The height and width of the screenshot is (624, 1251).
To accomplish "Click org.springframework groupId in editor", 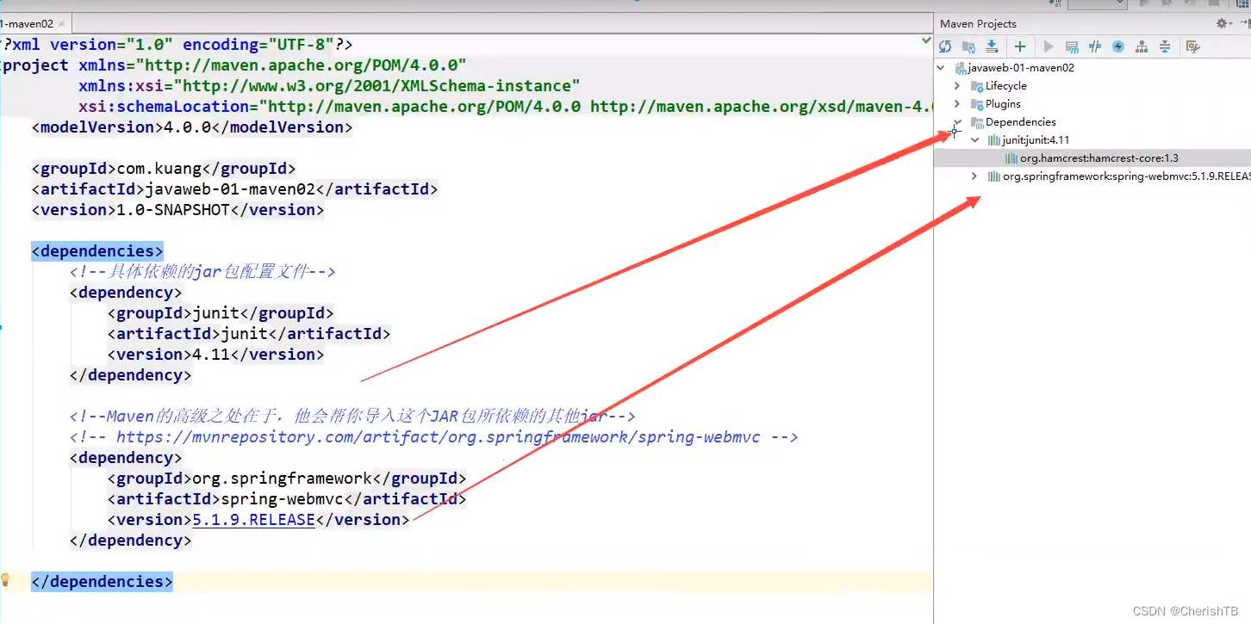I will click(282, 478).
